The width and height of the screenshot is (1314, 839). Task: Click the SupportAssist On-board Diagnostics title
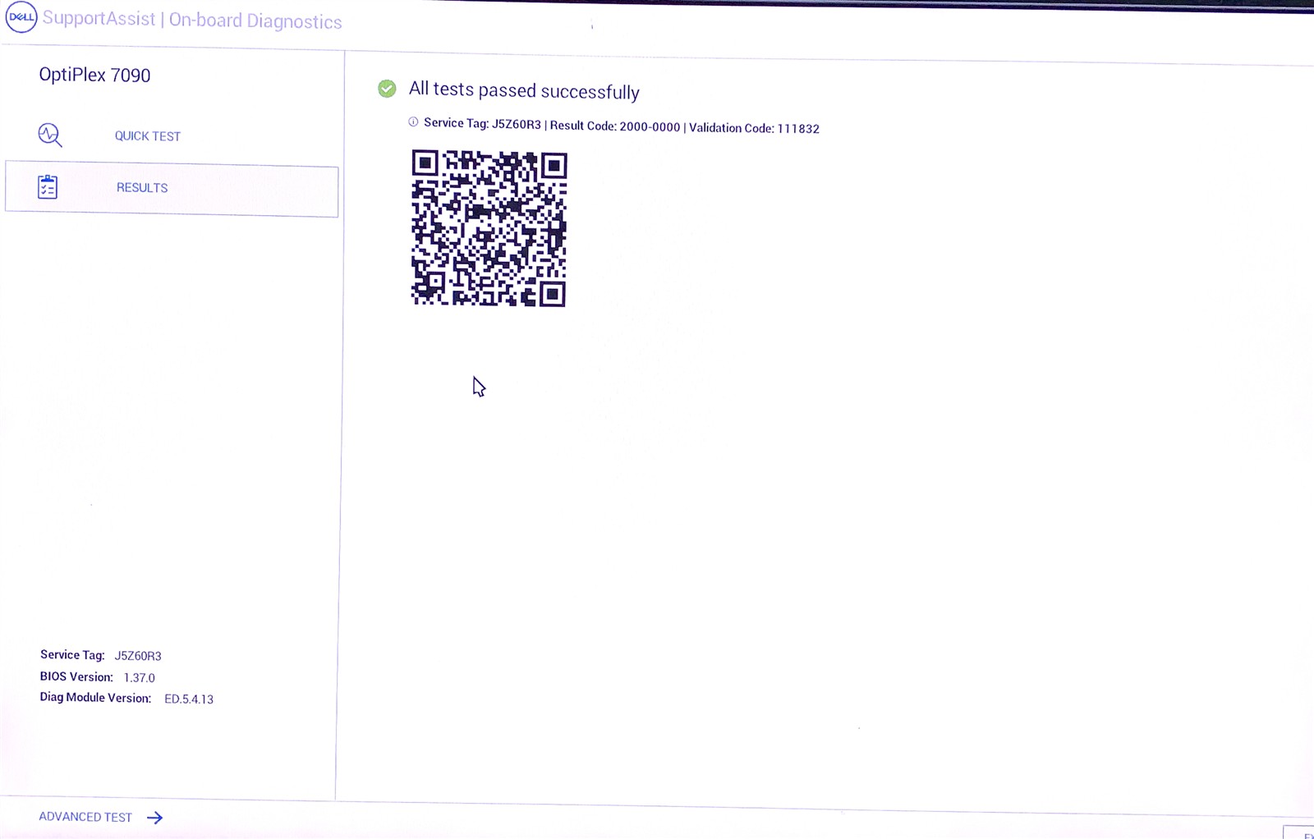pos(192,20)
